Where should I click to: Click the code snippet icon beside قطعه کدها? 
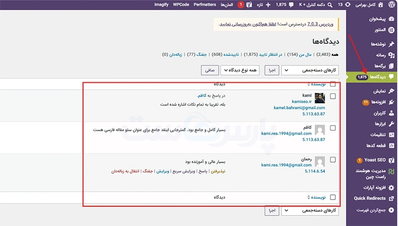pyautogui.click(x=391, y=145)
